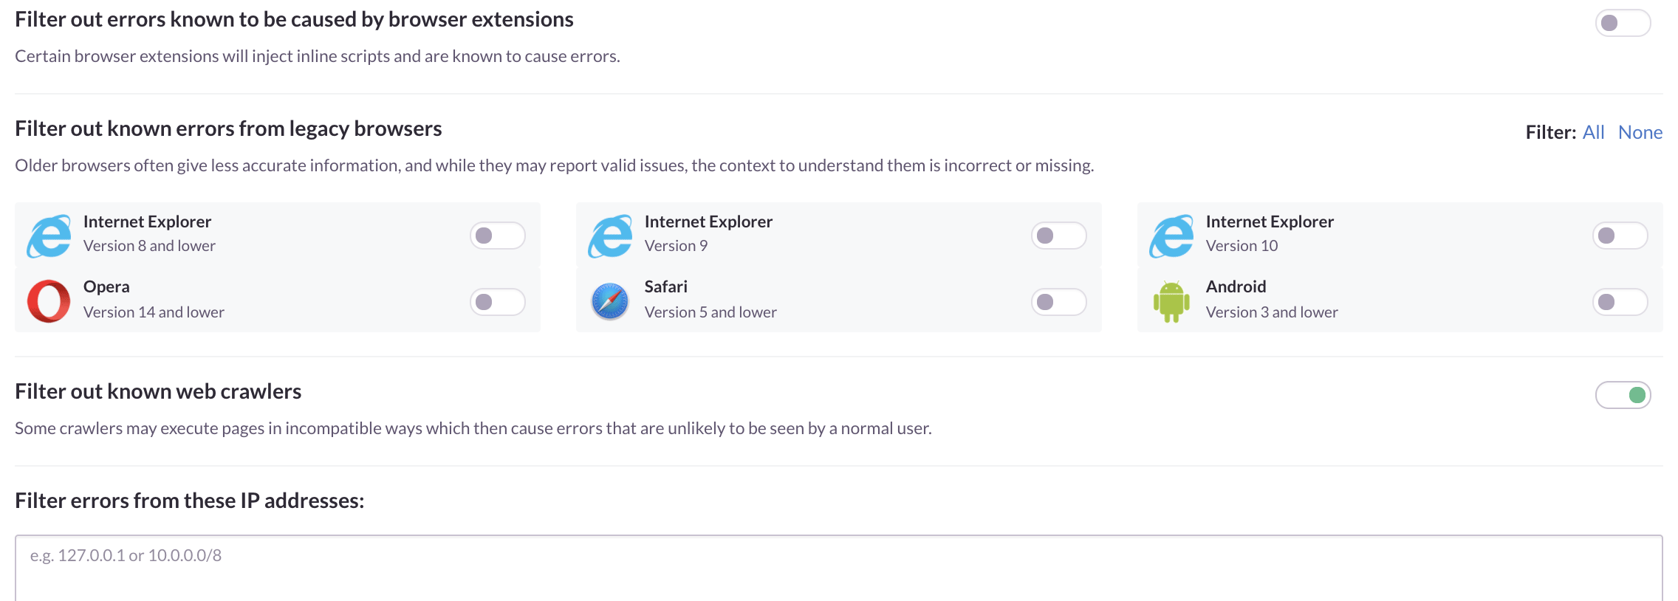Click the Internet Explorer Version 9 icon
Viewport: 1678px width, 601px height.
[610, 236]
